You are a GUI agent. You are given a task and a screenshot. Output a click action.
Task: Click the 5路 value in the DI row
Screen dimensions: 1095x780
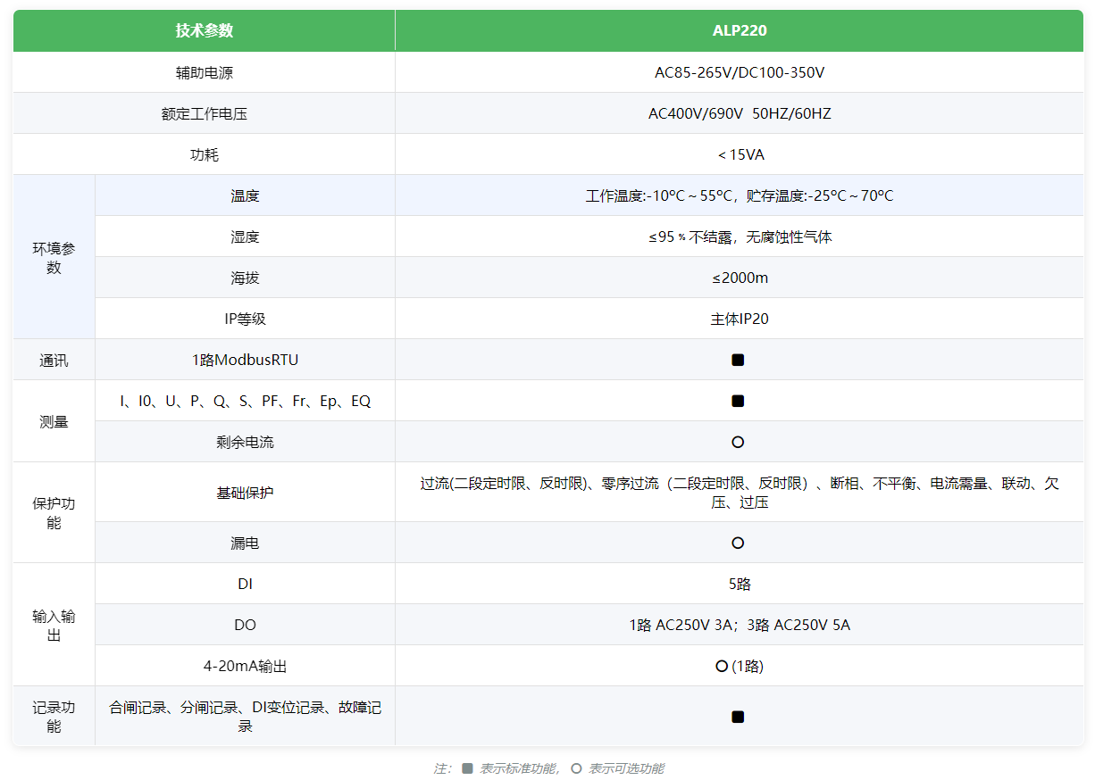tap(739, 585)
